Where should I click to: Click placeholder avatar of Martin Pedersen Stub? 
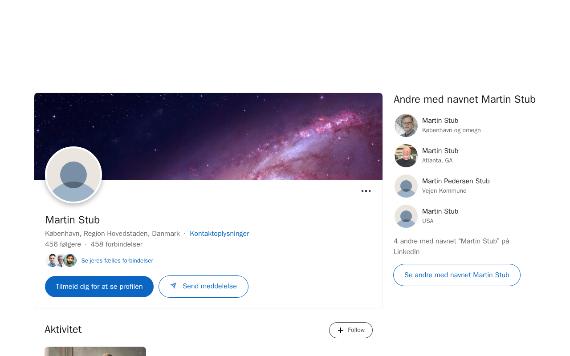406,186
